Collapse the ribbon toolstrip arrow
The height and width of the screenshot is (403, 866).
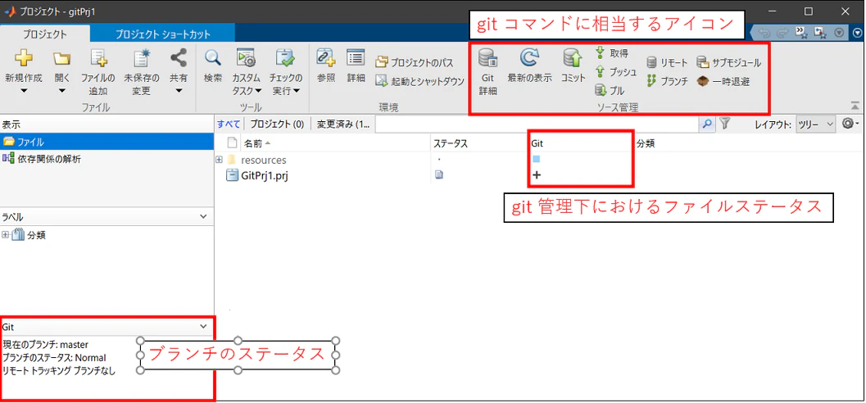[x=855, y=106]
